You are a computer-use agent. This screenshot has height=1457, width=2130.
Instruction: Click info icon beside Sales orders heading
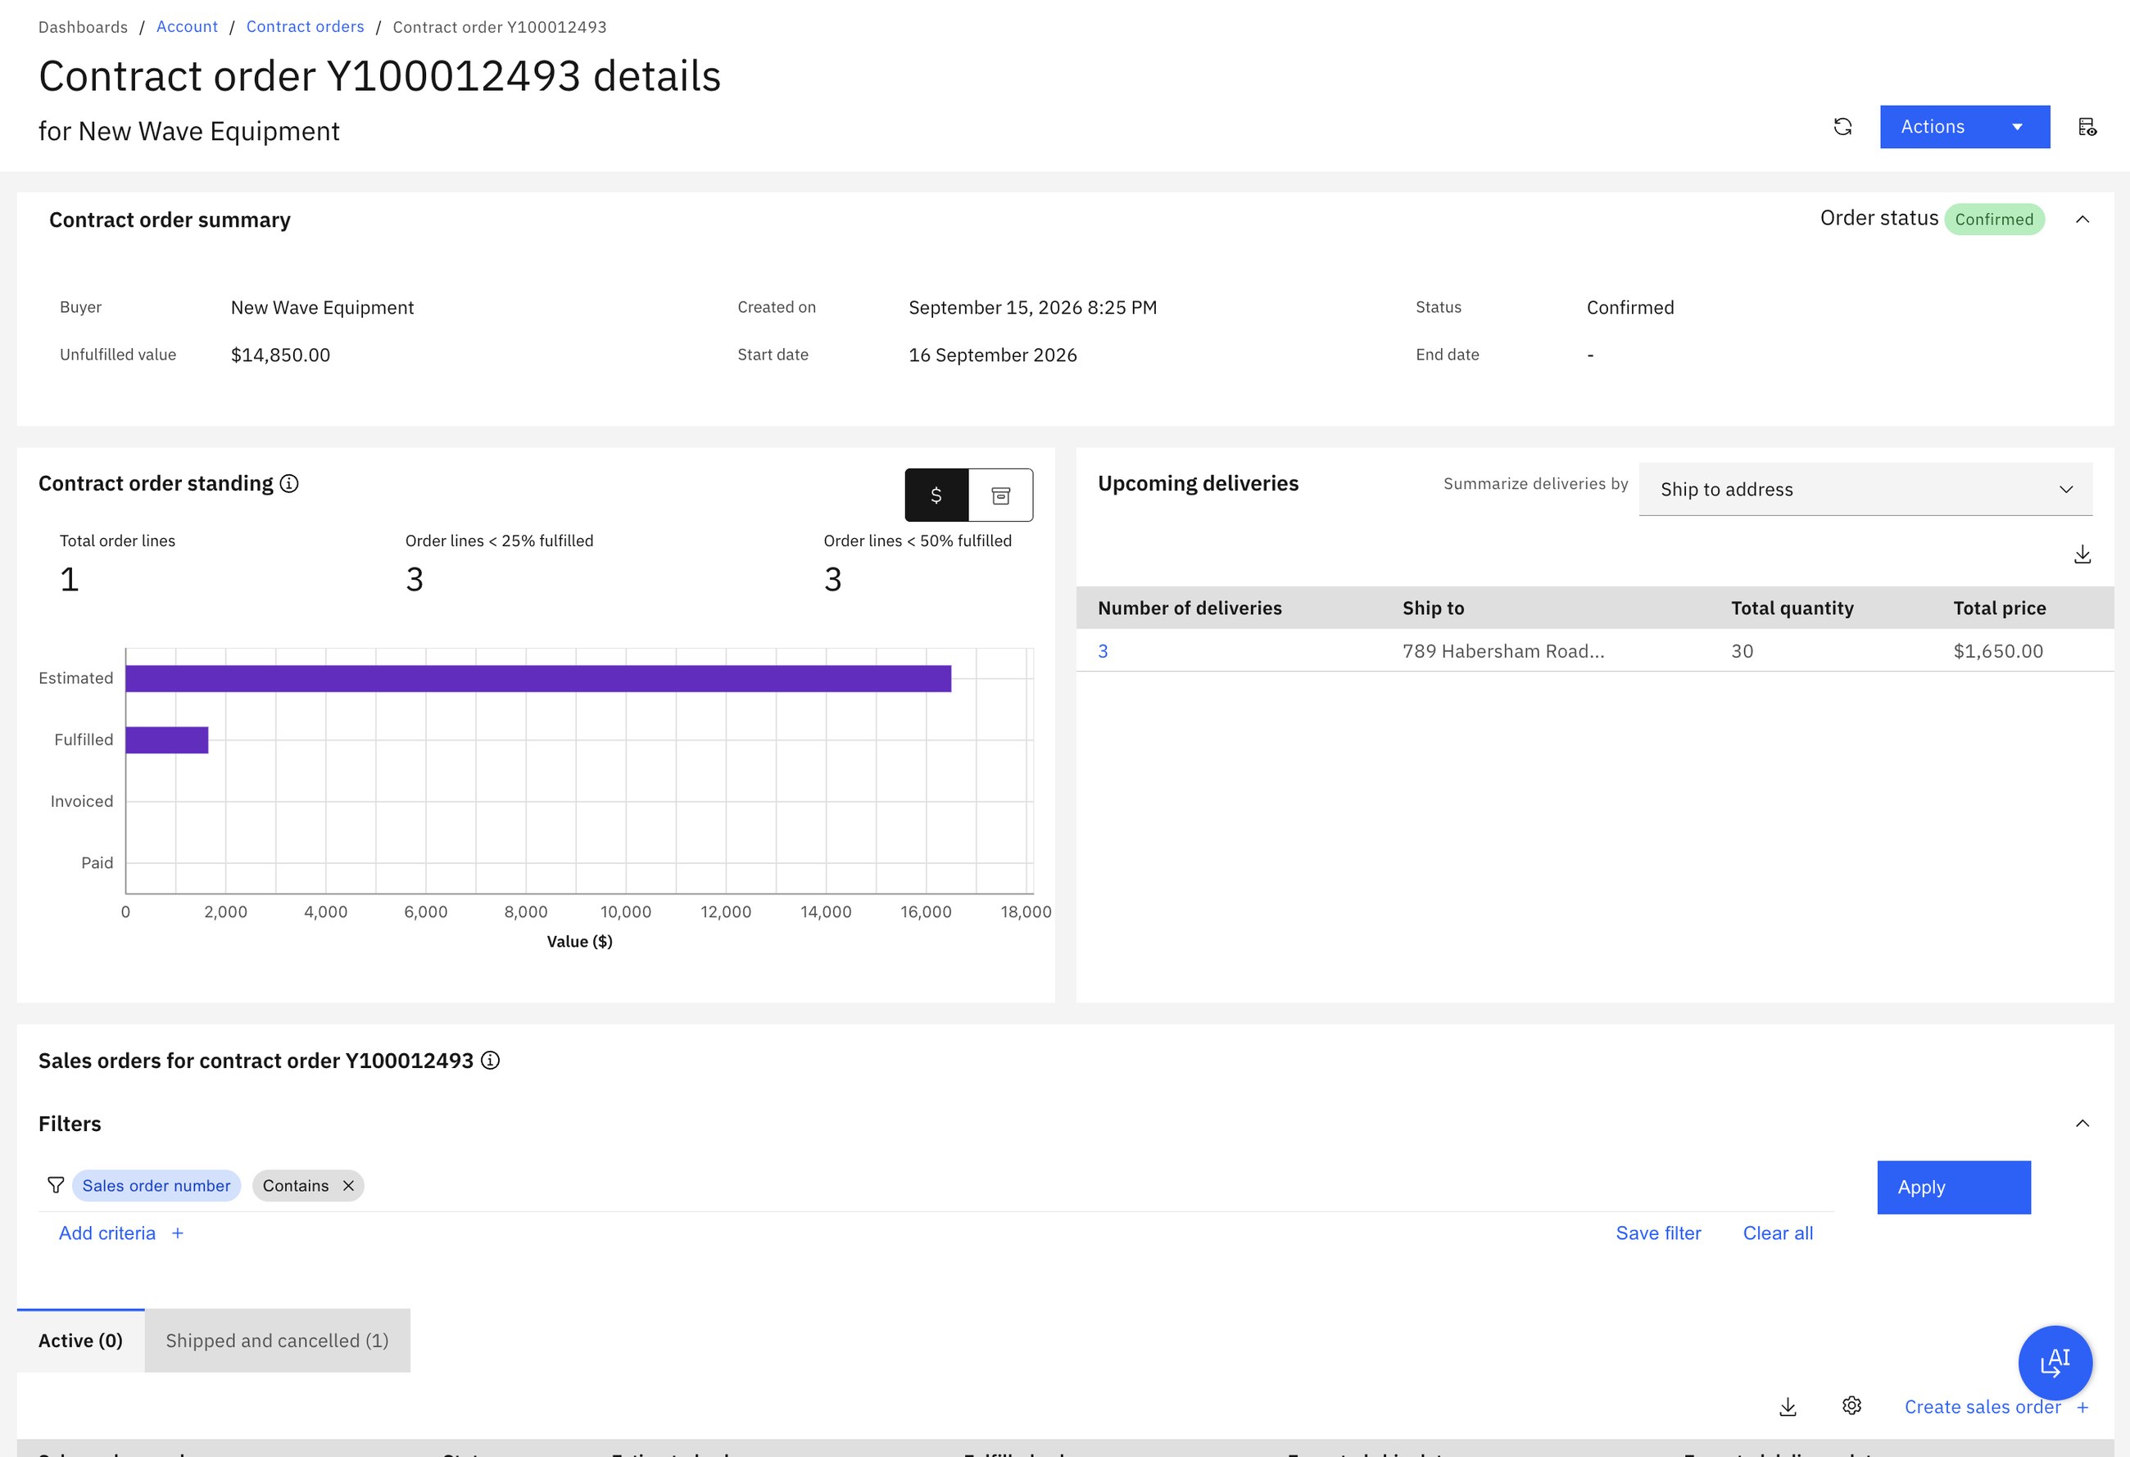(x=491, y=1061)
